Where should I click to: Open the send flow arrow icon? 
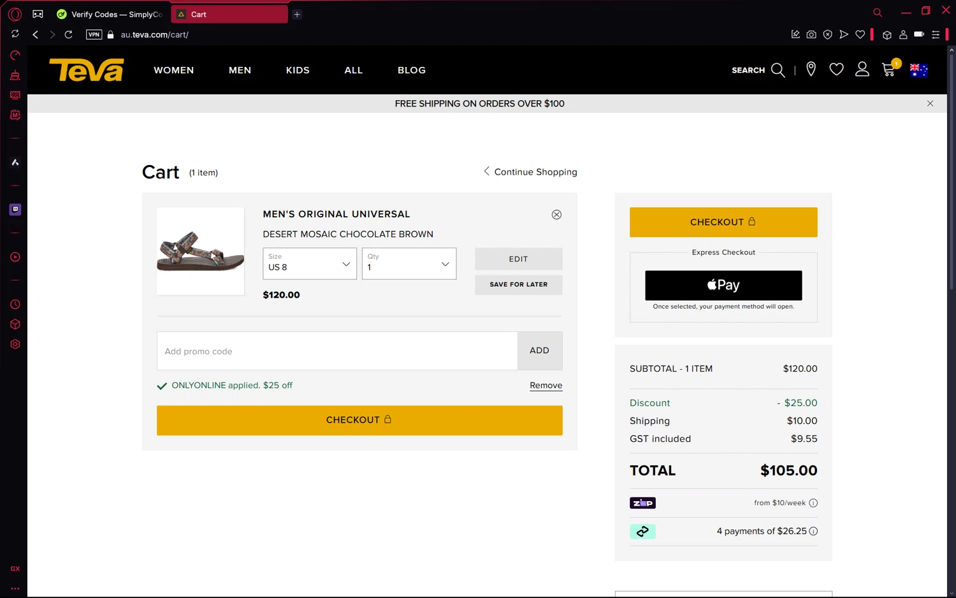click(x=844, y=34)
